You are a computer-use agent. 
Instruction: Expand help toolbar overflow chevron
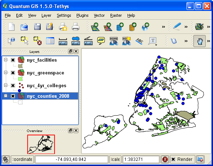(186, 41)
